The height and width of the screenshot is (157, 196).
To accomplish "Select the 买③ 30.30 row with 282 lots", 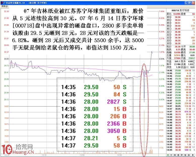I will coord(181,38).
